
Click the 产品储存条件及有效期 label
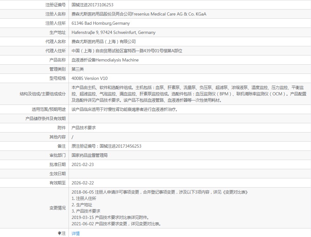coord(46,118)
